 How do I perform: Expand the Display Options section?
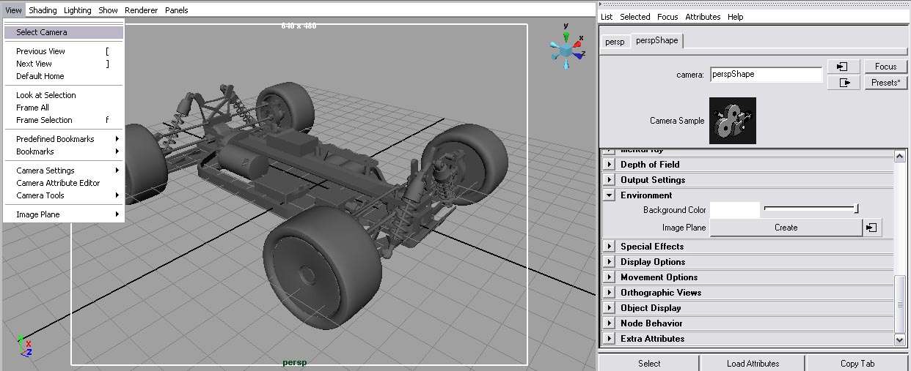click(610, 262)
